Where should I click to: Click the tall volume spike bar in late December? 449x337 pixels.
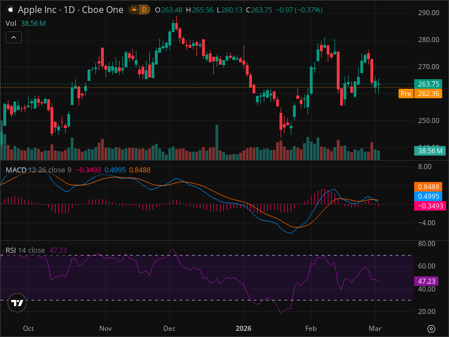217,143
